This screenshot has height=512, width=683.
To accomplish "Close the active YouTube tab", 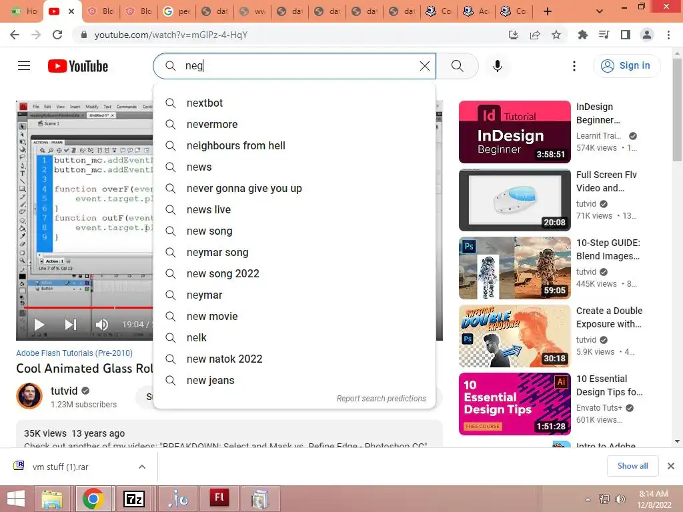I will point(71,12).
